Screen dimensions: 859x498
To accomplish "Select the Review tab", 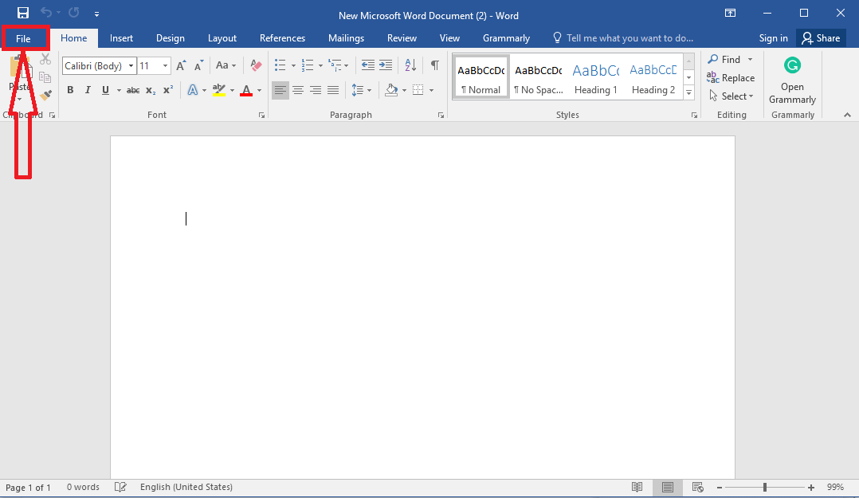I will coord(402,37).
